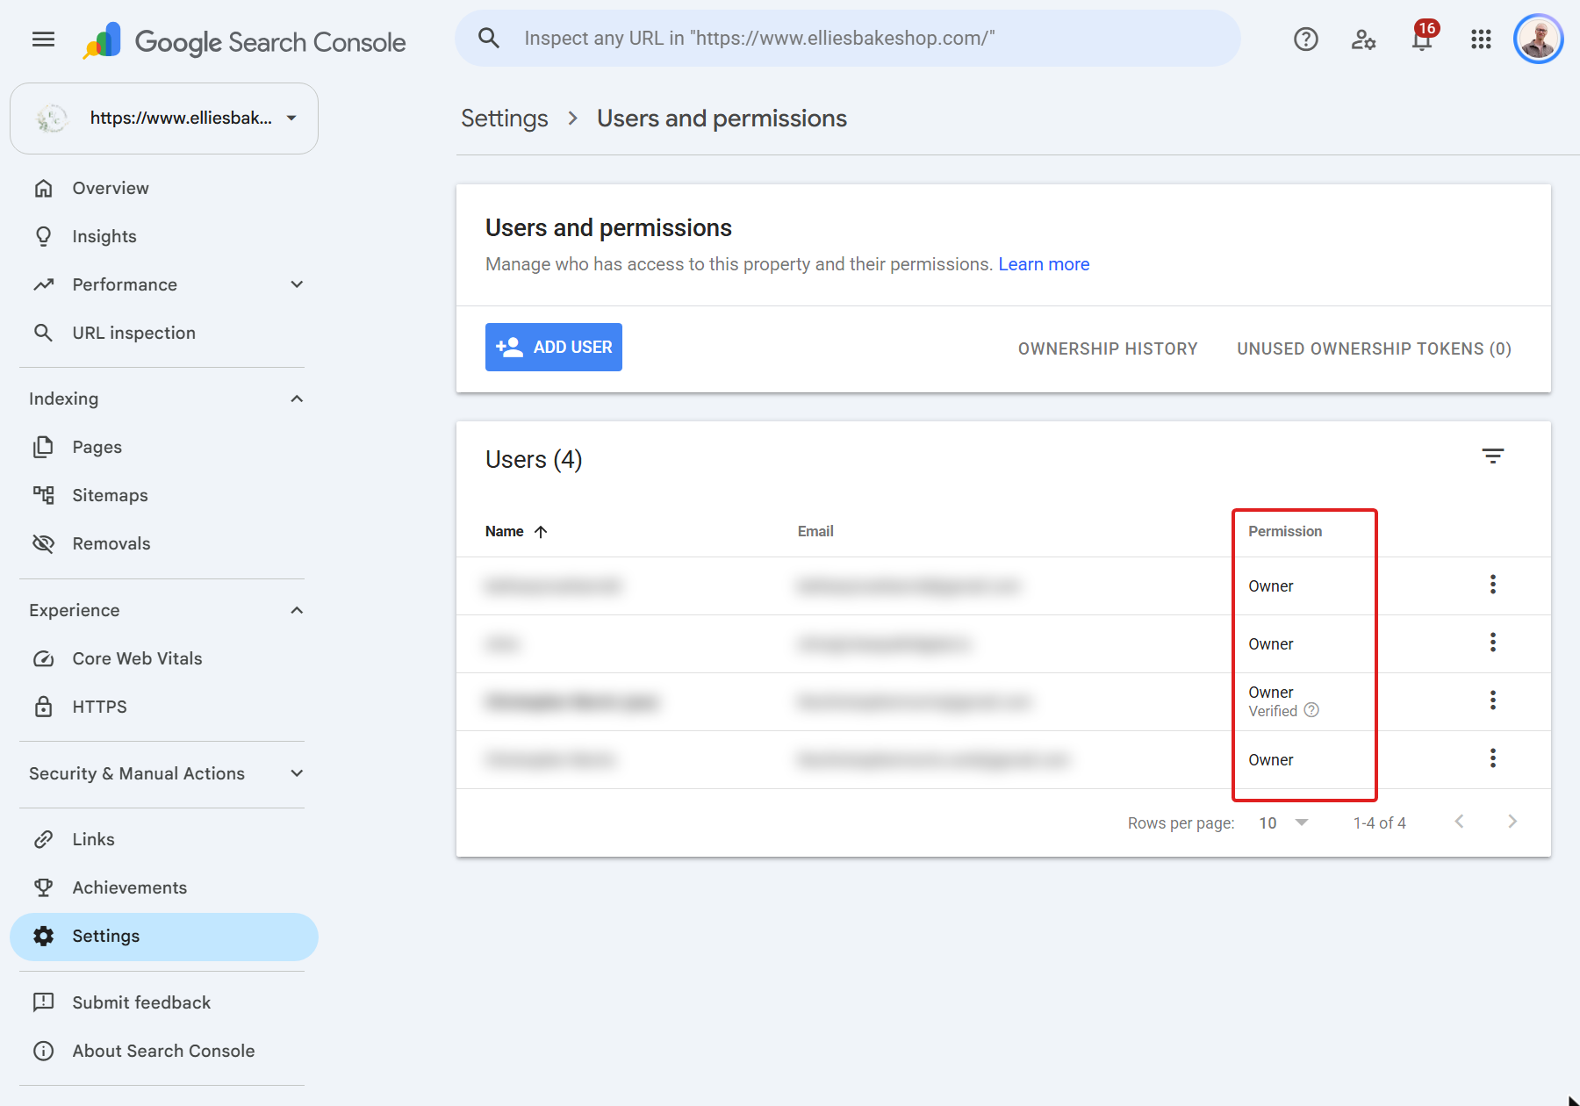Open the property selector dropdown
The width and height of the screenshot is (1580, 1106).
pos(164,118)
